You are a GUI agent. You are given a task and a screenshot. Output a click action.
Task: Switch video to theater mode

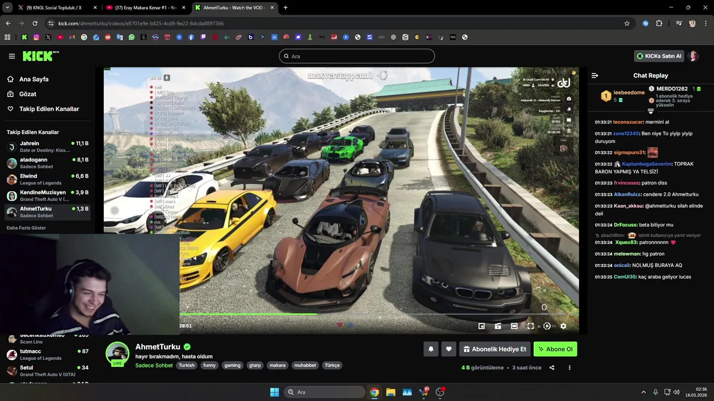(514, 326)
